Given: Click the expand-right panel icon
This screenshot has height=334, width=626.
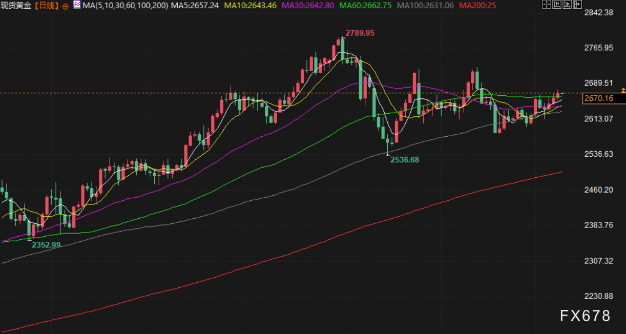Looking at the screenshot, I should [577, 4].
